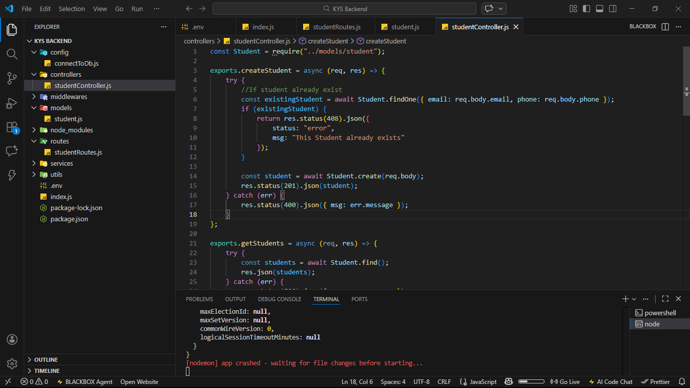Click the Go Live server icon in status bar
Viewport: 690px width, 388px height.
[x=564, y=381]
